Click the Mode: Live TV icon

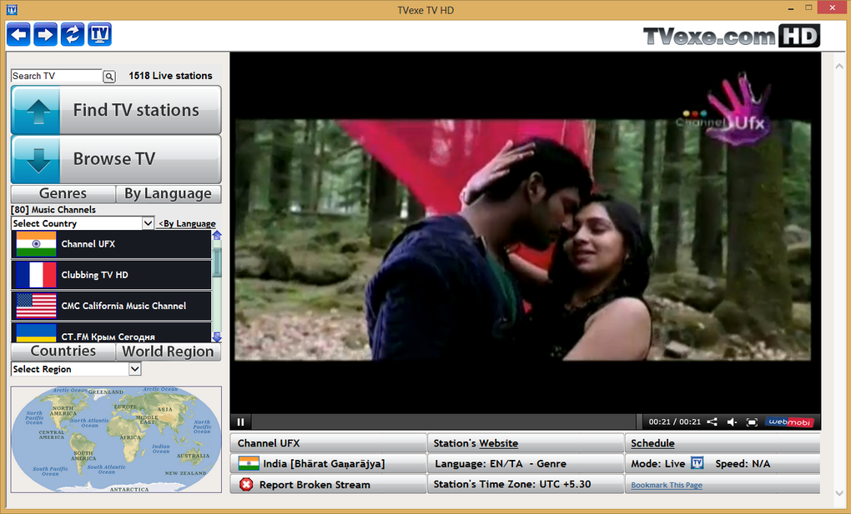(x=697, y=463)
